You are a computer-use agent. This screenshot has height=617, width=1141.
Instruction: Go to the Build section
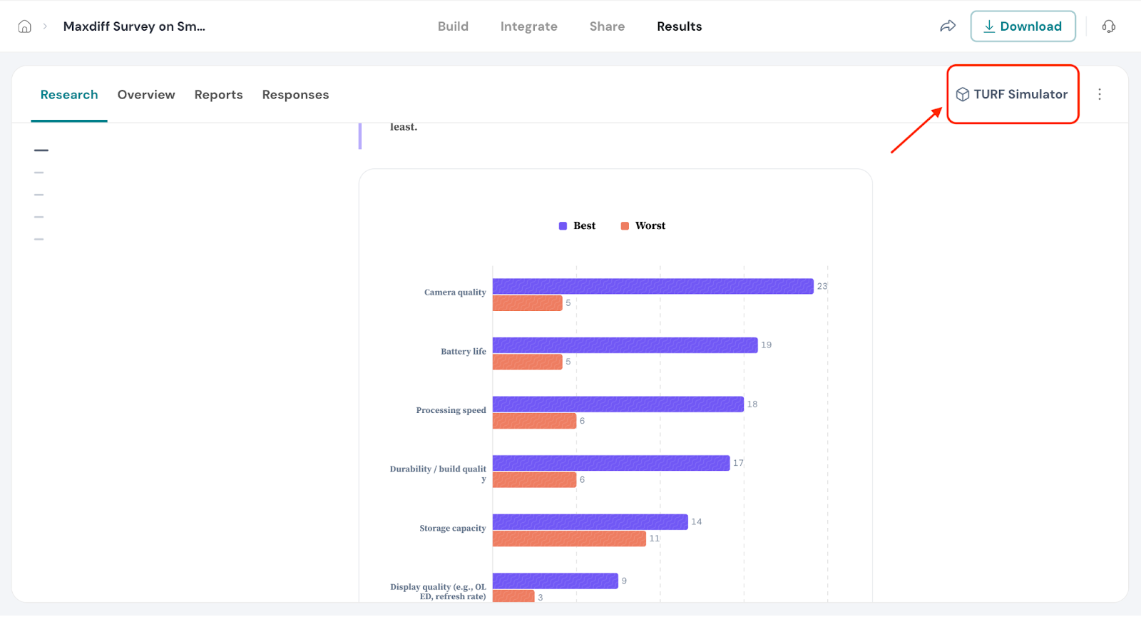(453, 26)
